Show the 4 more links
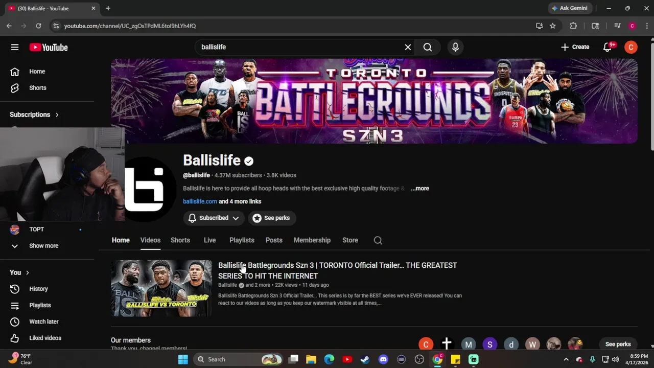The width and height of the screenshot is (654, 368). pos(240,201)
